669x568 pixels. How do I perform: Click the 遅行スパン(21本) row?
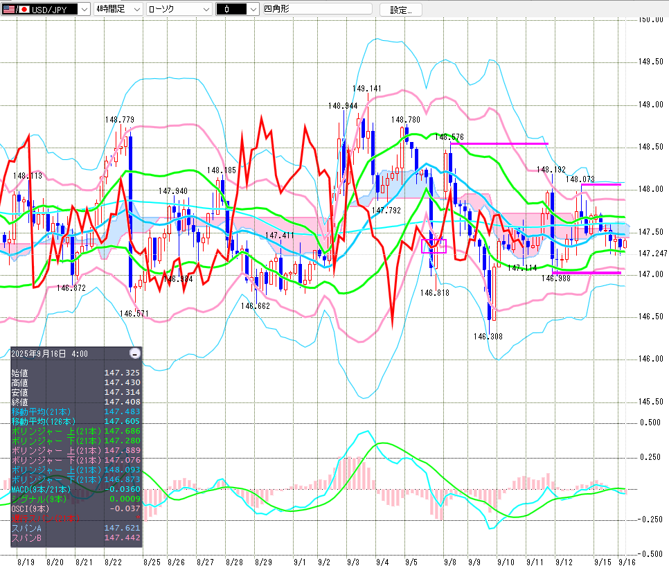[76, 519]
